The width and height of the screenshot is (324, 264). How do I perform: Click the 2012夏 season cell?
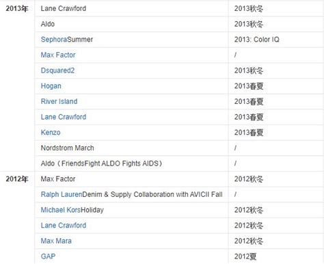tap(245, 256)
